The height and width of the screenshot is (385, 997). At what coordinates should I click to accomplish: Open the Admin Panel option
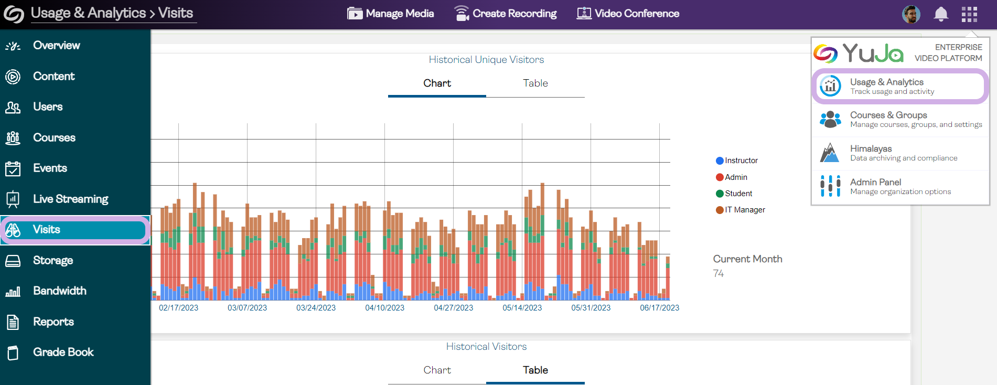tap(900, 186)
